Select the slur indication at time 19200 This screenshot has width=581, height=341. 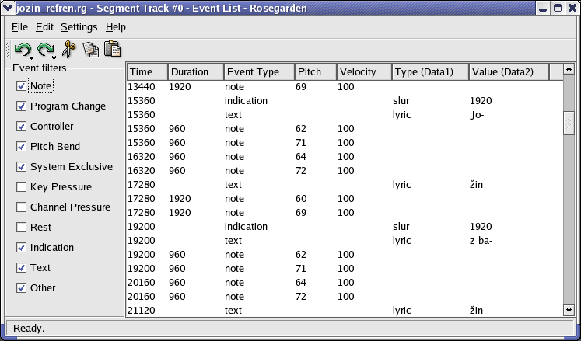pos(345,227)
